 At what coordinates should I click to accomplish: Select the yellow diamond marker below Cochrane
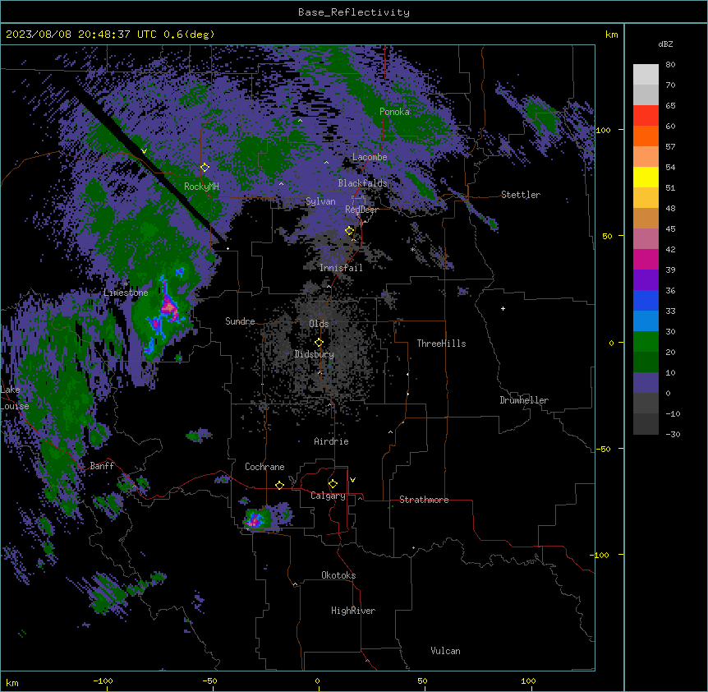pyautogui.click(x=279, y=486)
